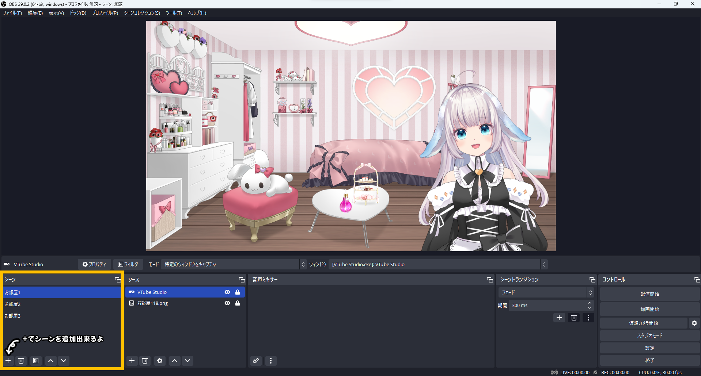Open the フェード transition type dropdown
701x376 pixels.
tap(545, 292)
